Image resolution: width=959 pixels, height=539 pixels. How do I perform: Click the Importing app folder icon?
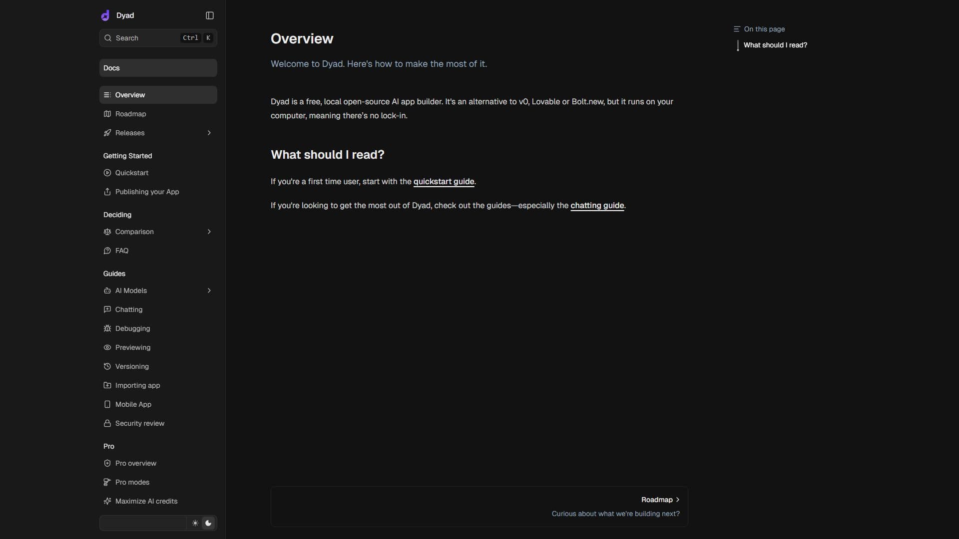click(107, 385)
